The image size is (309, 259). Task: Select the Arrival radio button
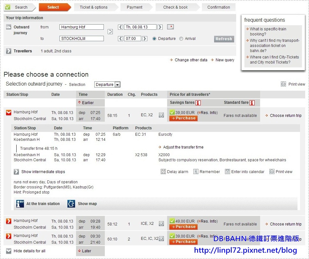click(181, 39)
